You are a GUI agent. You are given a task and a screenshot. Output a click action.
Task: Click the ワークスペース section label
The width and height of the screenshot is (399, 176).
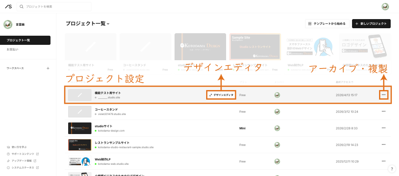tap(15, 68)
